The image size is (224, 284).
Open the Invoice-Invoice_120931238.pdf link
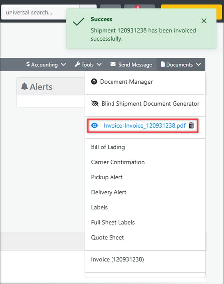[144, 126]
